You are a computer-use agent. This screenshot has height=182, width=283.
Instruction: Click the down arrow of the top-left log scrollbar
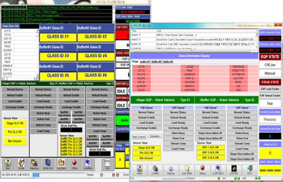[x=114, y=22]
